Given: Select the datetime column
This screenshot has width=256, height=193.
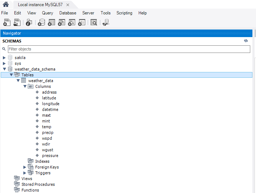Looking at the screenshot, I should pos(50,109).
